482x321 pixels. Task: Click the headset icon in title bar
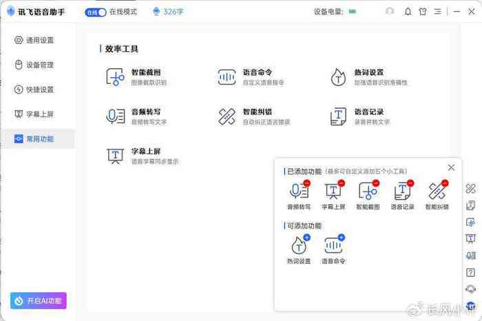(x=390, y=12)
